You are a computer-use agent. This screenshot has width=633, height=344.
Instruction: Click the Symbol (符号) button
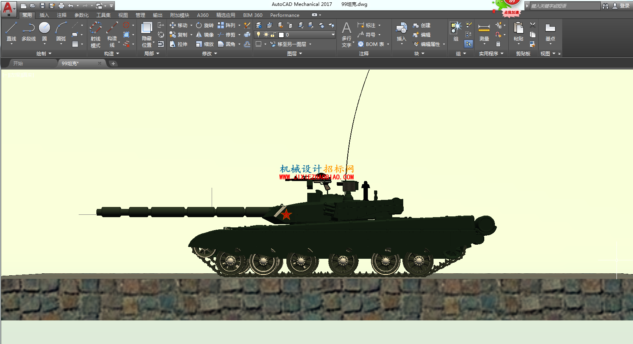coord(367,35)
